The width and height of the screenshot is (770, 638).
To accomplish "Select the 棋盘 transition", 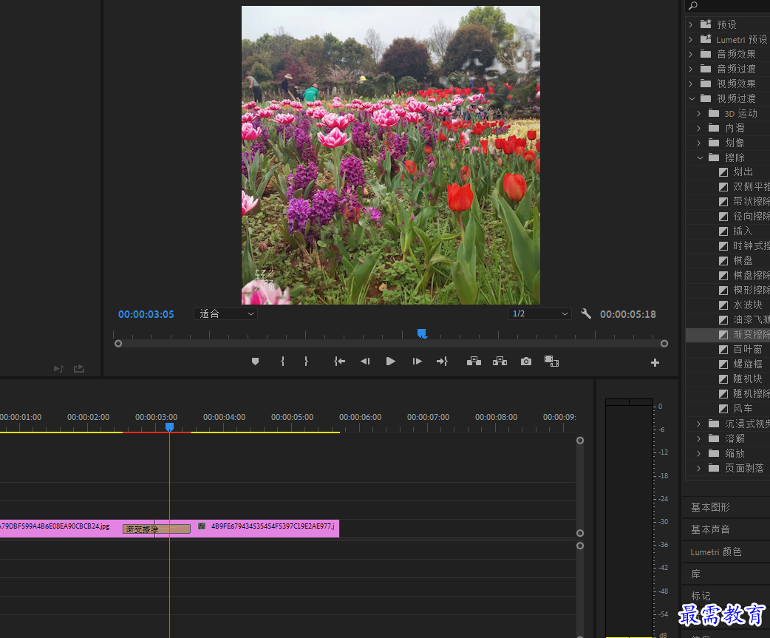I will [x=743, y=260].
